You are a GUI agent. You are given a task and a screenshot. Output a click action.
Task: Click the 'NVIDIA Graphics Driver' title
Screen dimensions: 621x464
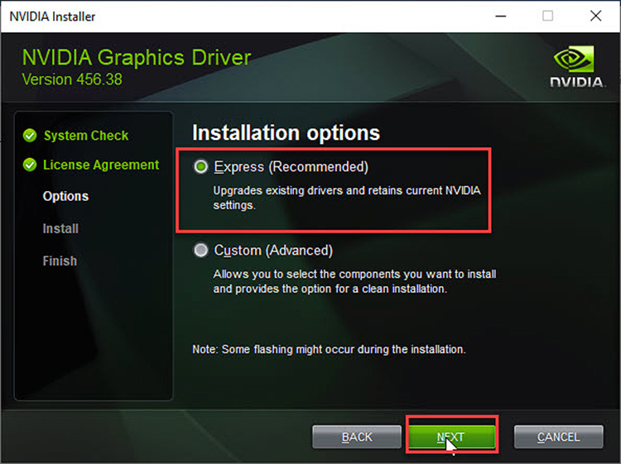[137, 58]
